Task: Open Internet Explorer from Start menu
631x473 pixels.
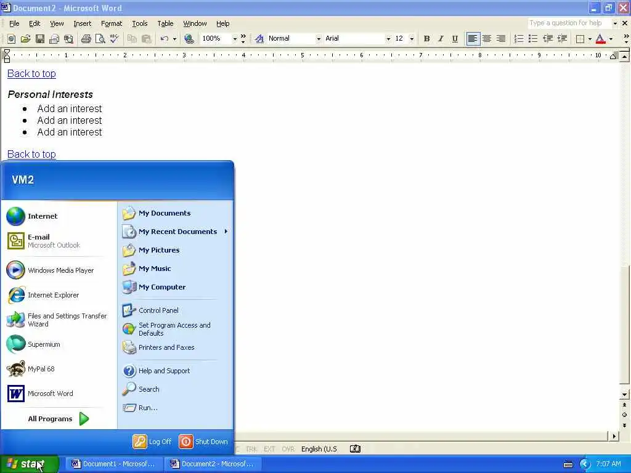Action: coord(43,295)
